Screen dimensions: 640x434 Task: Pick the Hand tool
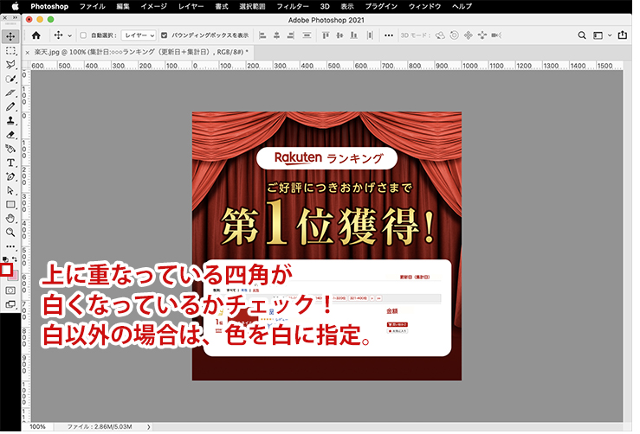click(x=10, y=218)
